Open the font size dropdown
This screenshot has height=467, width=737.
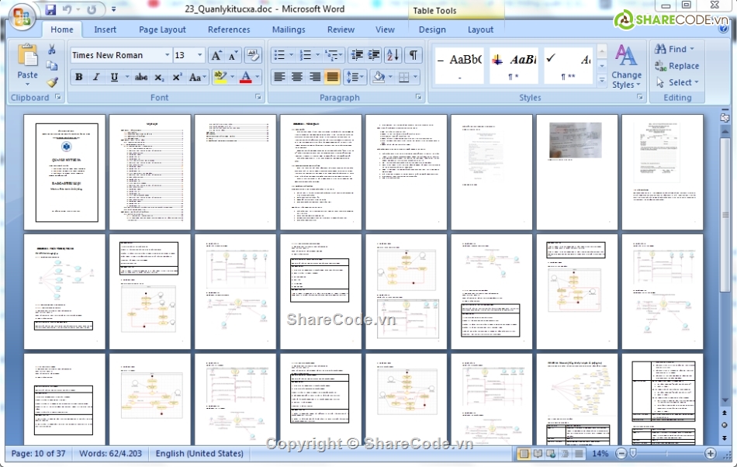pos(199,55)
